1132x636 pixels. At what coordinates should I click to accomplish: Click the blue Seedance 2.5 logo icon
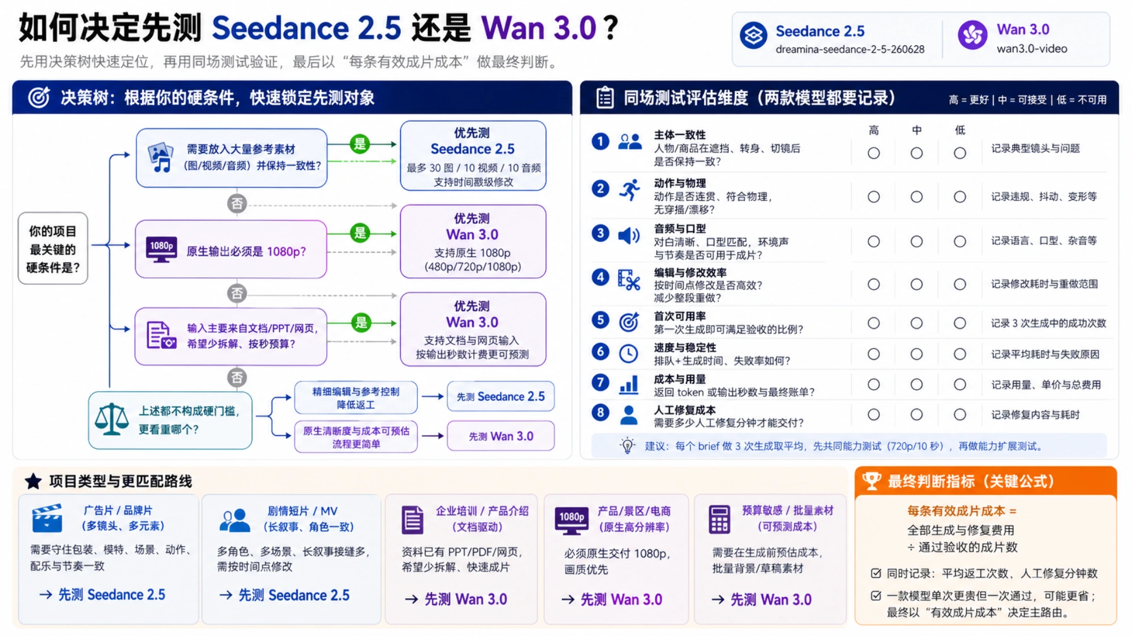click(x=753, y=36)
